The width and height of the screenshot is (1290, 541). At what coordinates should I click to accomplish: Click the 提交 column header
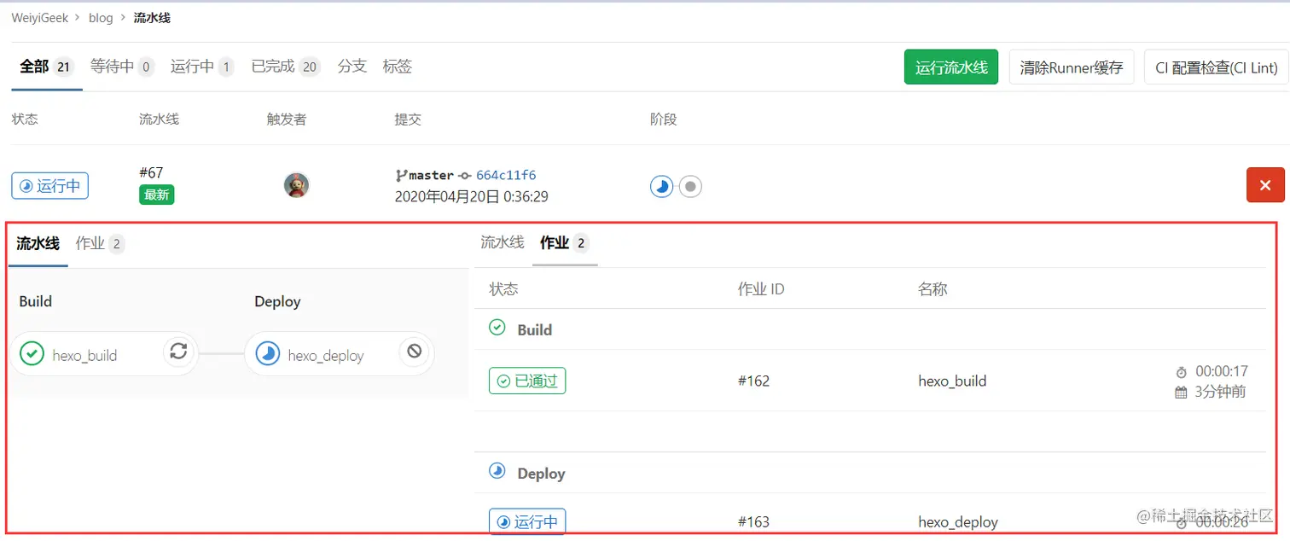tap(408, 119)
